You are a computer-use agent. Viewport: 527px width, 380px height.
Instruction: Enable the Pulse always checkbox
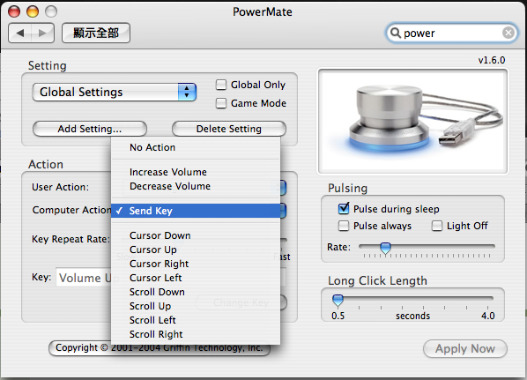344,226
